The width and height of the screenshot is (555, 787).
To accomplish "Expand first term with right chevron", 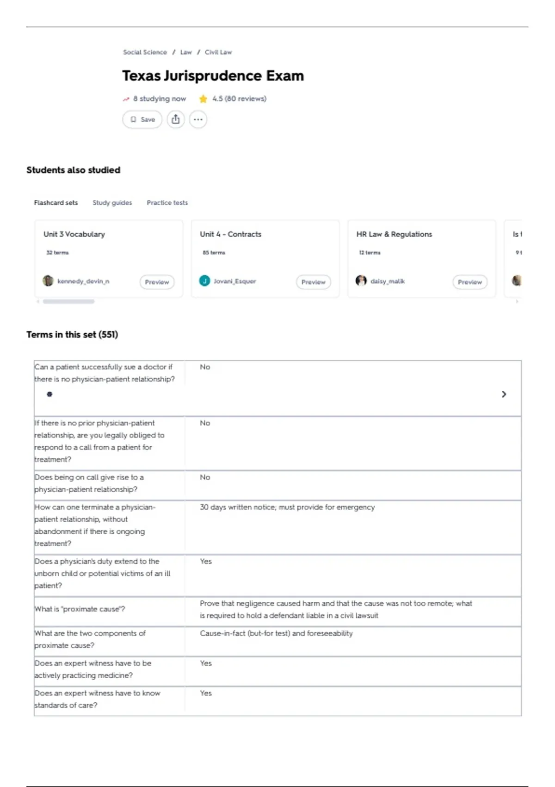I will tap(504, 394).
